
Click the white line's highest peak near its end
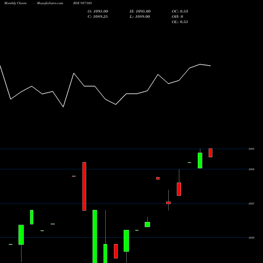point(200,64)
